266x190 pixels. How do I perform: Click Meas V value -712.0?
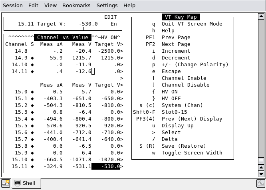coord(82,133)
